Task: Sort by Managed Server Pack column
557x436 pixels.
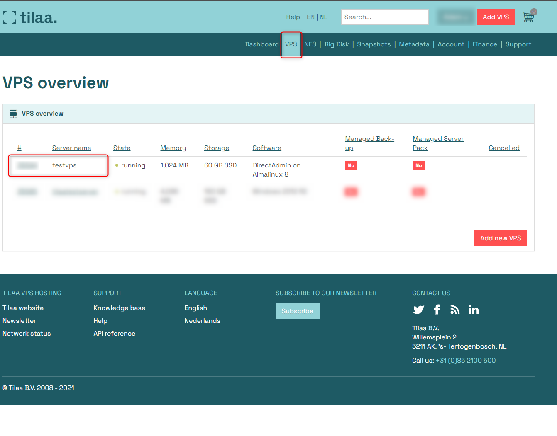Action: point(438,143)
